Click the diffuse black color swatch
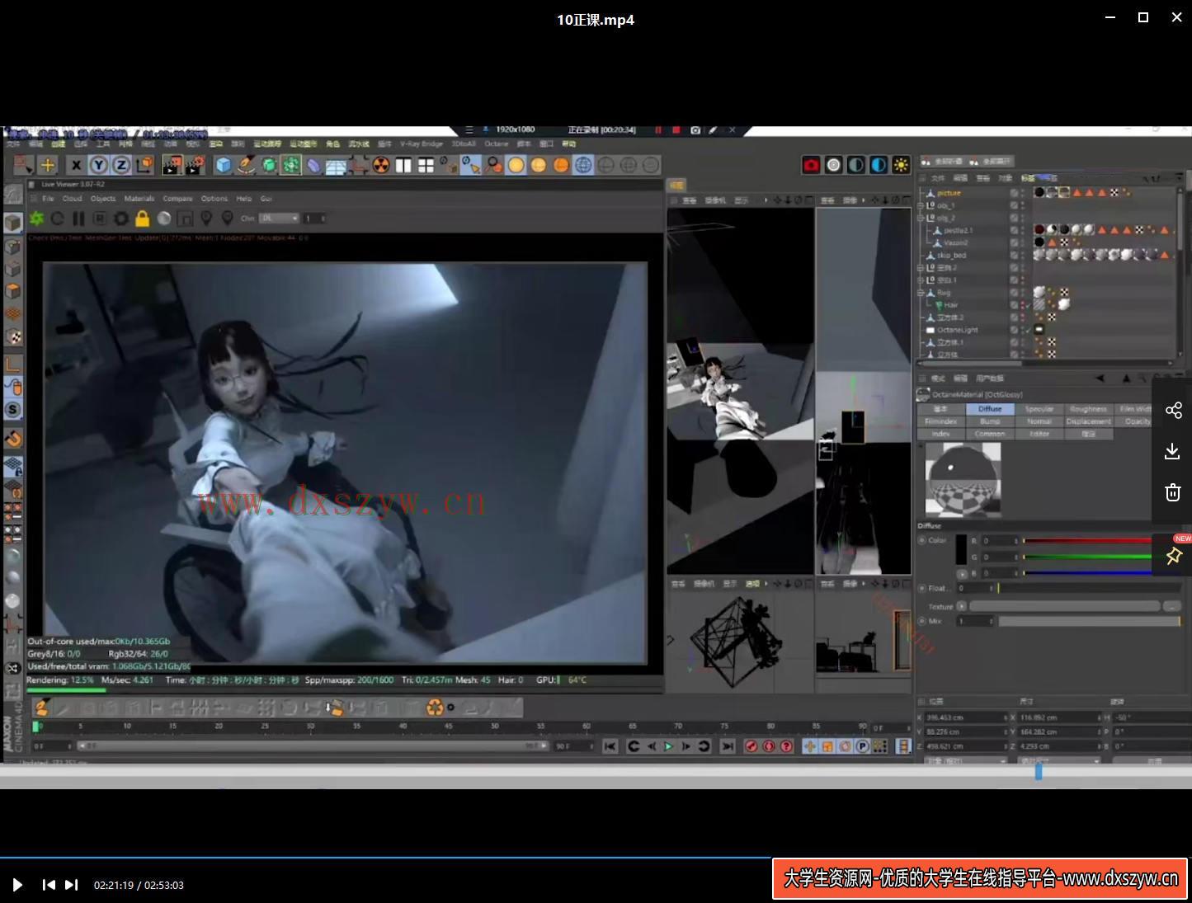Viewport: 1192px width, 903px height. pos(961,550)
